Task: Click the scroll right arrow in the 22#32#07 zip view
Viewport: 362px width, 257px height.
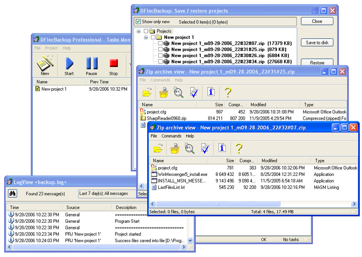Action: pos(354,204)
